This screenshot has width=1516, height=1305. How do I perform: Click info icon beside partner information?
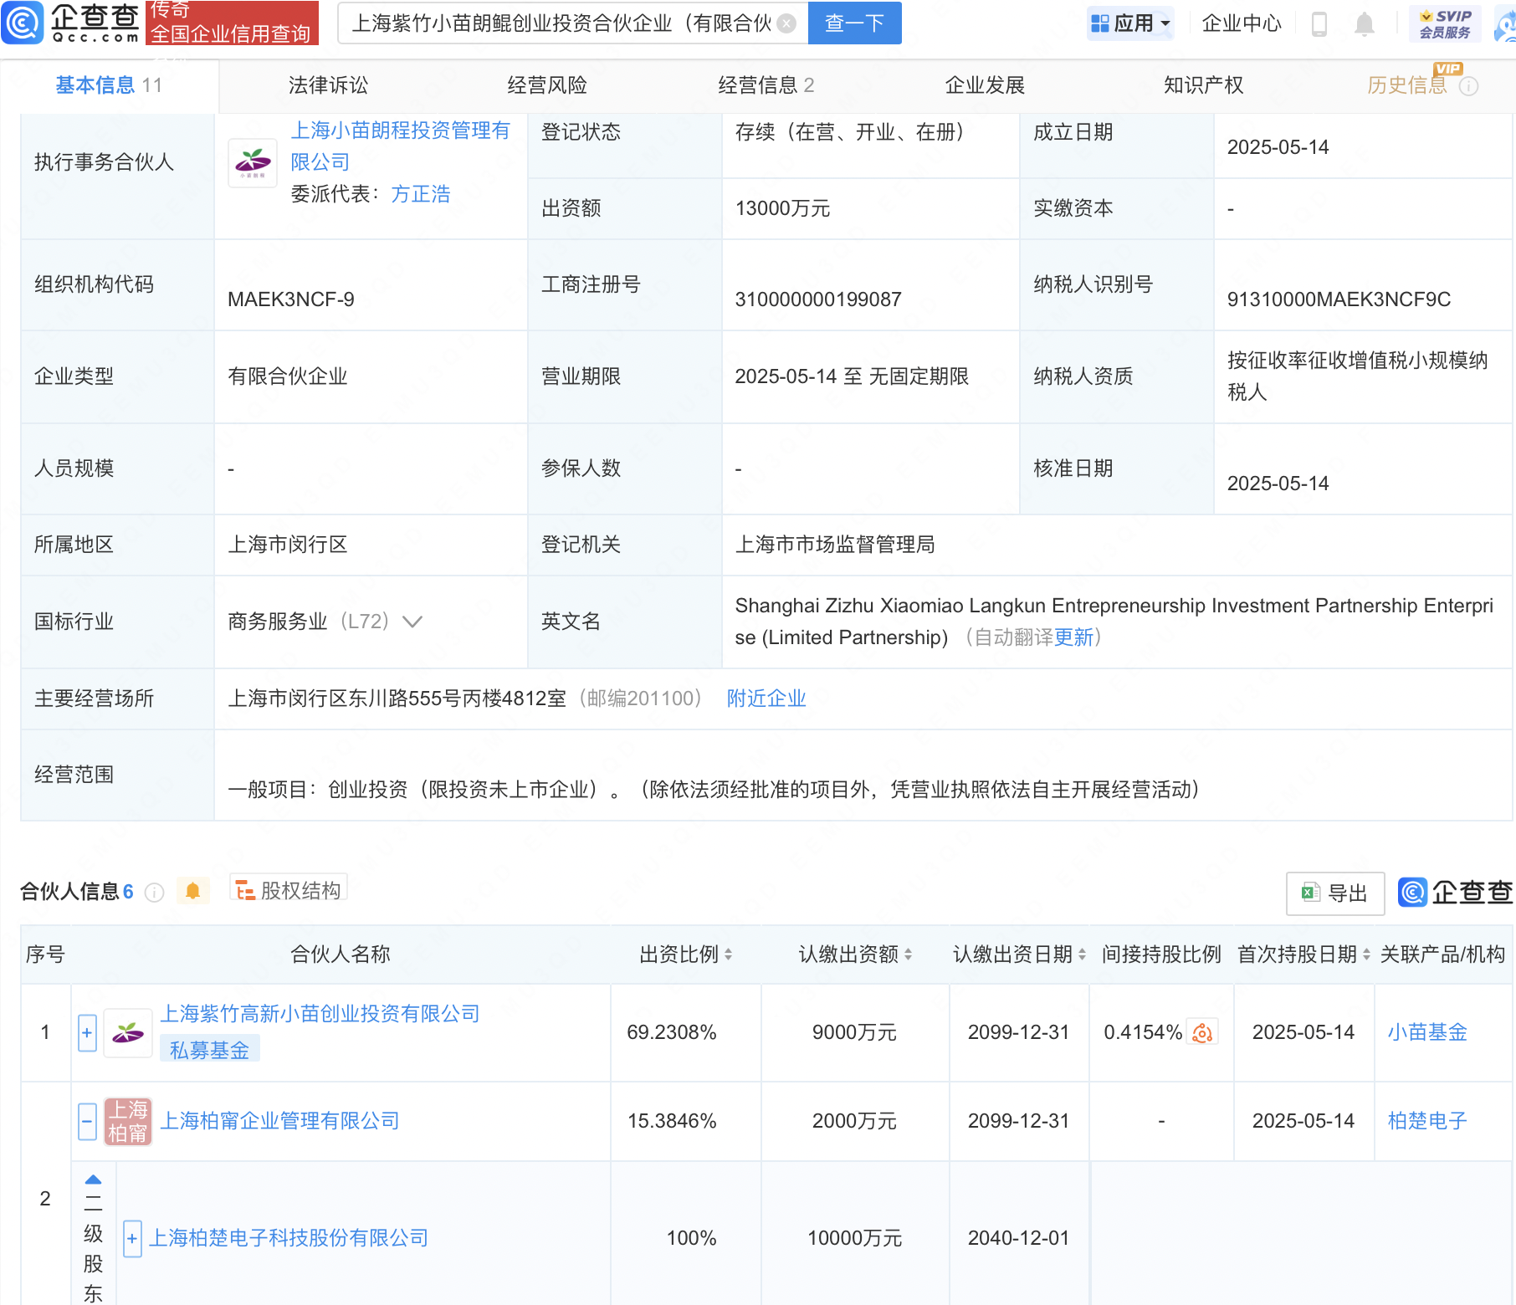(155, 893)
